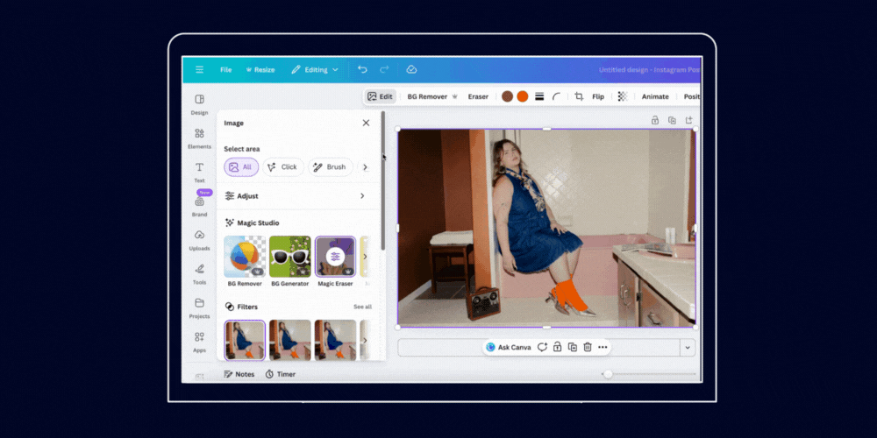877x438 pixels.
Task: Open the Brand sidebar tab
Action: (199, 206)
